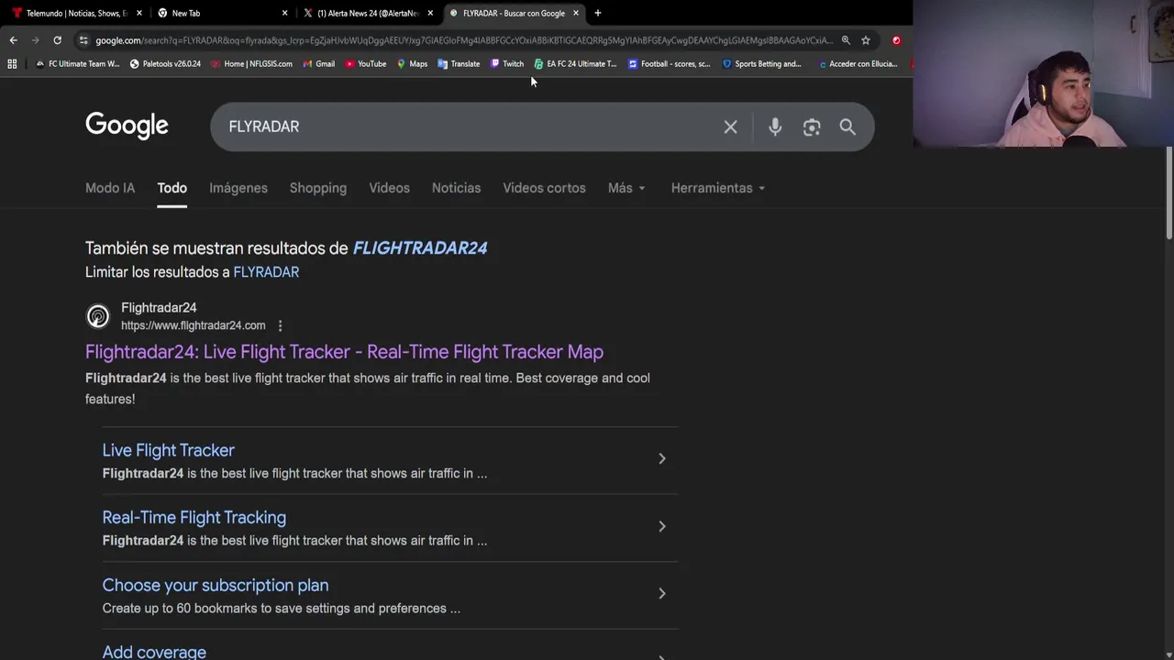
Task: Expand the Live Flight Tracker sitelink chevron
Action: (661, 458)
